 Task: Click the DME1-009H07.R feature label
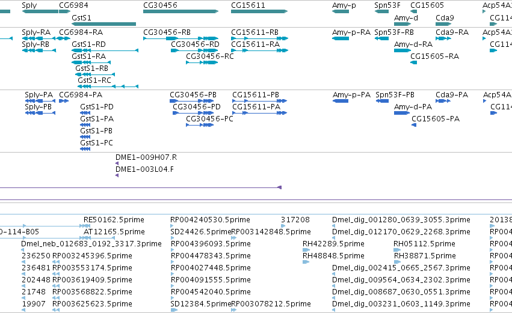pos(146,157)
